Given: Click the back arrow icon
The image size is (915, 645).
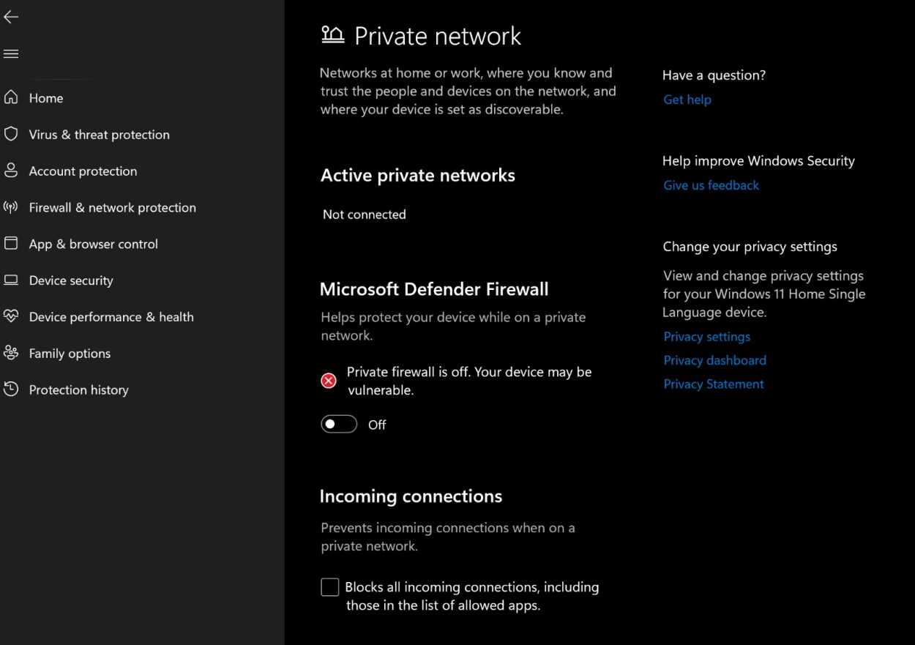Looking at the screenshot, I should 11,18.
